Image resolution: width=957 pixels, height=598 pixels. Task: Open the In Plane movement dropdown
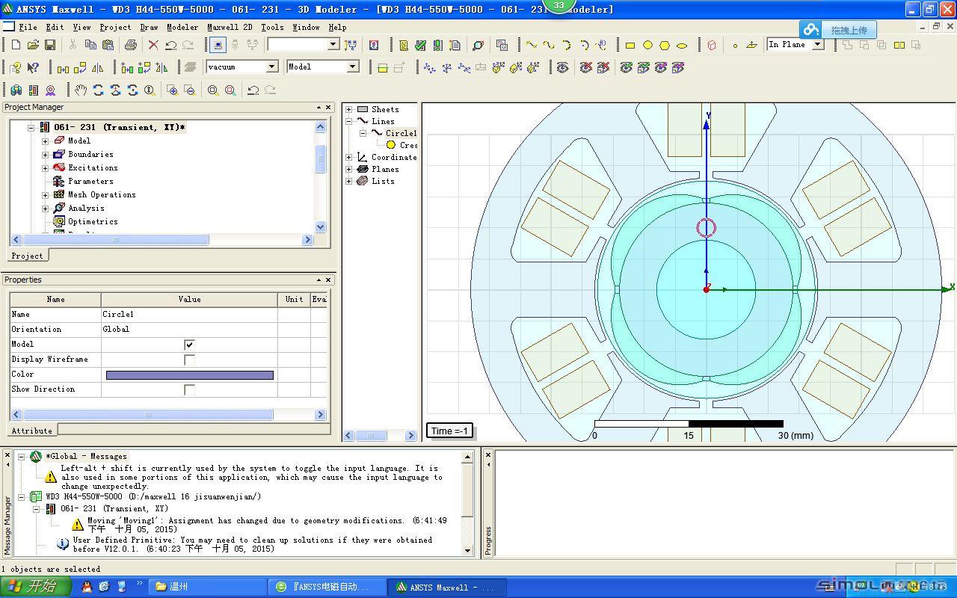click(818, 44)
